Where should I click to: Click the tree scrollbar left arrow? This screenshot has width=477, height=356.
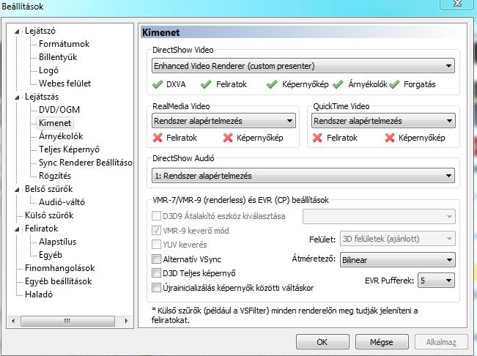click(x=13, y=321)
